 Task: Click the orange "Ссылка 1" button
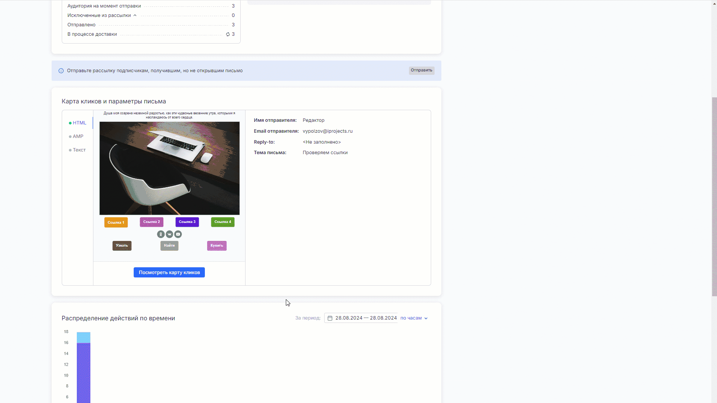point(116,223)
